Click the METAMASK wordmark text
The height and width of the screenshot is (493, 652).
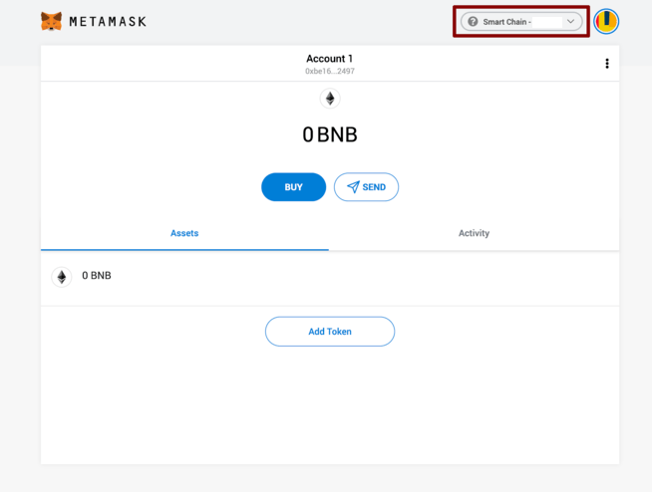[x=108, y=22]
